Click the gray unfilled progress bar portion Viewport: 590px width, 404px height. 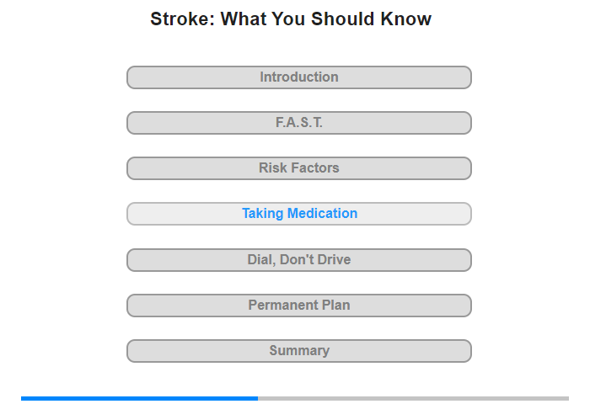pos(414,398)
